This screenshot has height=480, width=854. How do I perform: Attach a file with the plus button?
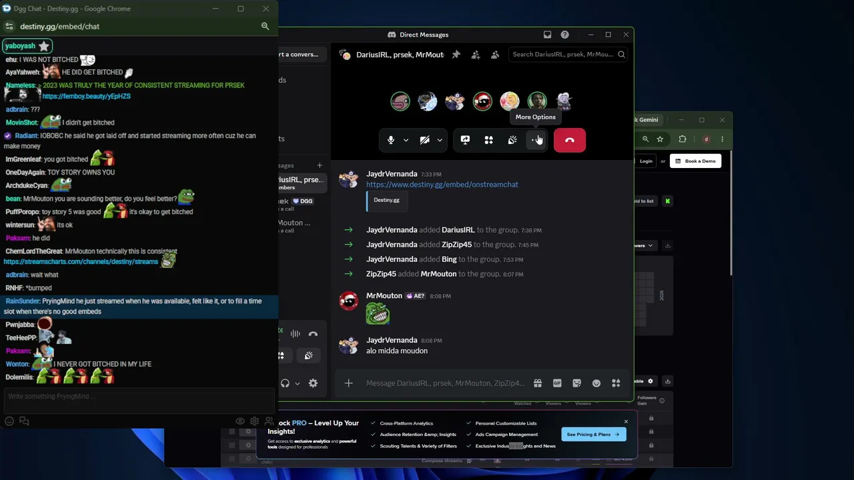click(x=348, y=383)
